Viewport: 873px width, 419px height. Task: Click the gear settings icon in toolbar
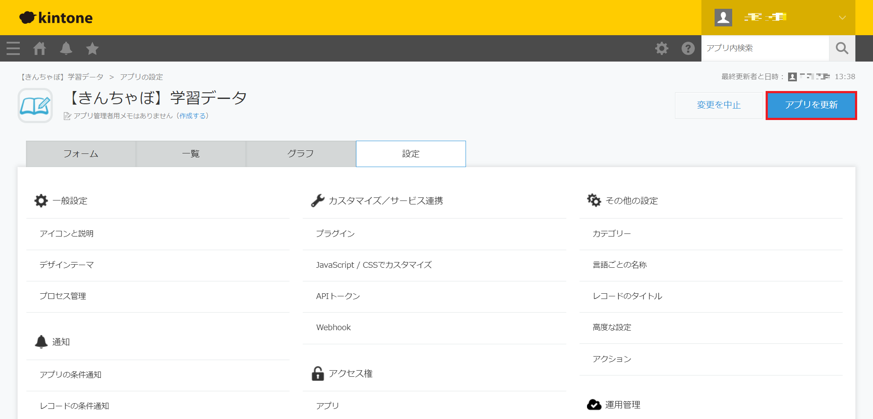coord(661,48)
